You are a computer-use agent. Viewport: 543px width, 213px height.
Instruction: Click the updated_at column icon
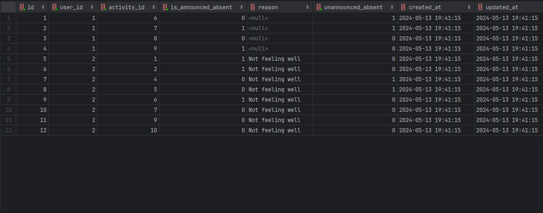click(480, 7)
